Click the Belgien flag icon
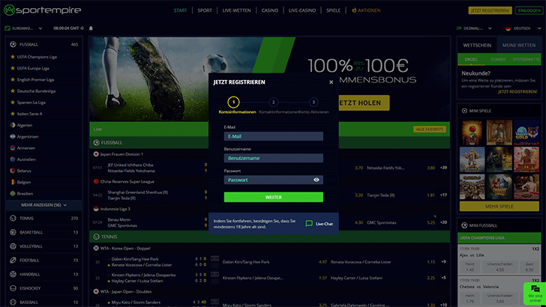 pyautogui.click(x=13, y=182)
